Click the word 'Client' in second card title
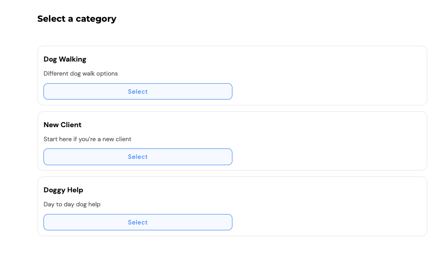 [x=71, y=125]
